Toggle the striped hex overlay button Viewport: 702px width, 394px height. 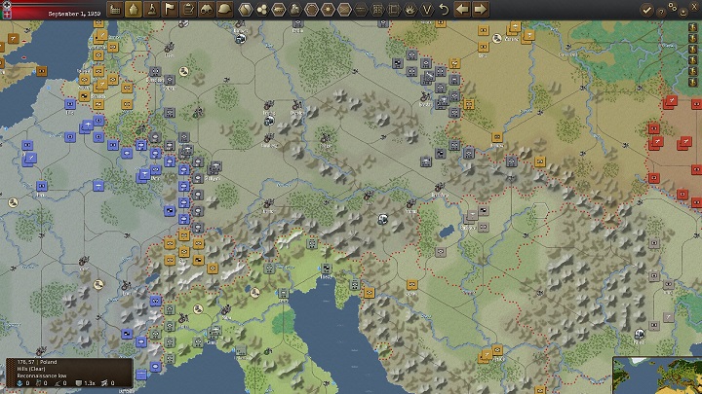(x=344, y=10)
